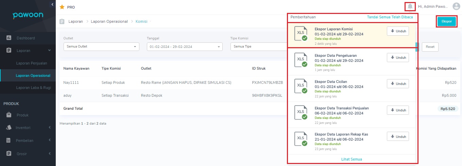Click employee name aduy
The width and height of the screenshot is (462, 166).
pos(68,96)
